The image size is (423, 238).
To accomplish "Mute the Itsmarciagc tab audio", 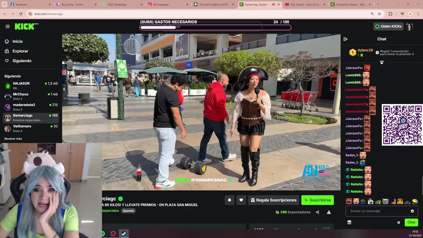I will click(x=273, y=5).
